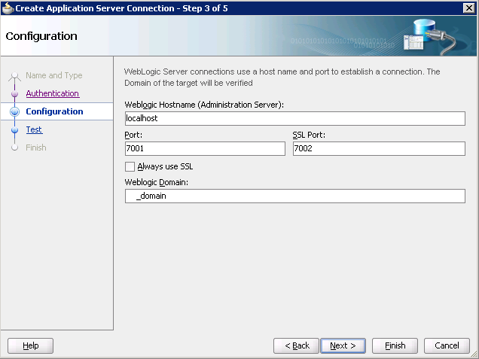Proceed with the Next > button
The image size is (479, 359).
click(x=343, y=345)
